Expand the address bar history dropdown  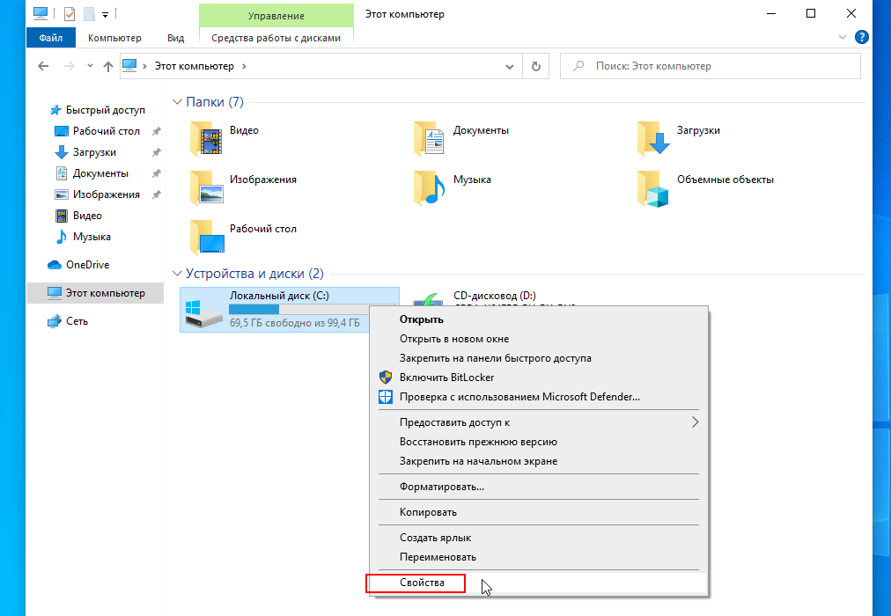tap(510, 66)
